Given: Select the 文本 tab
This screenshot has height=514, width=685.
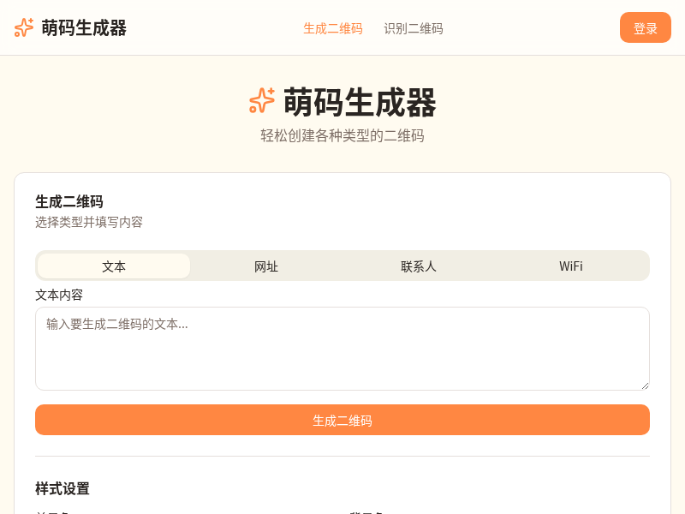Looking at the screenshot, I should pyautogui.click(x=114, y=266).
